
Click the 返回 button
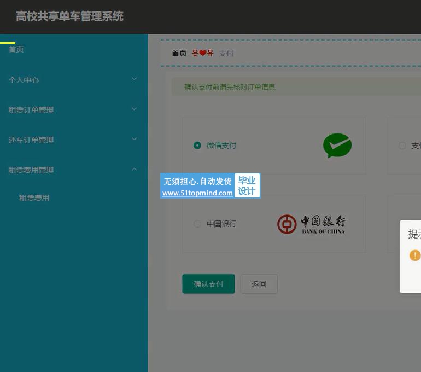click(x=259, y=284)
